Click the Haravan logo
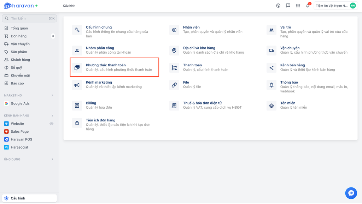 coord(19,6)
